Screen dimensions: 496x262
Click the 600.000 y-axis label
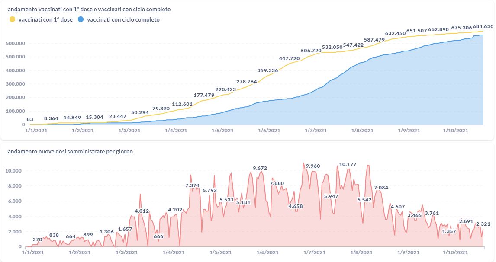(x=15, y=43)
